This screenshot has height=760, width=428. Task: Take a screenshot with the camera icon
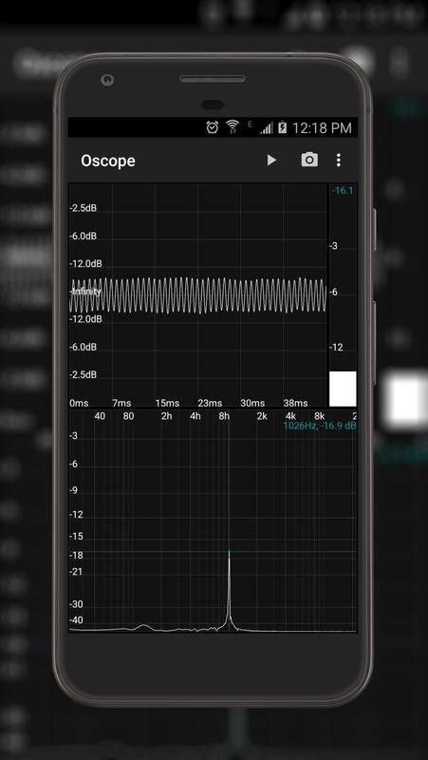[x=310, y=160]
